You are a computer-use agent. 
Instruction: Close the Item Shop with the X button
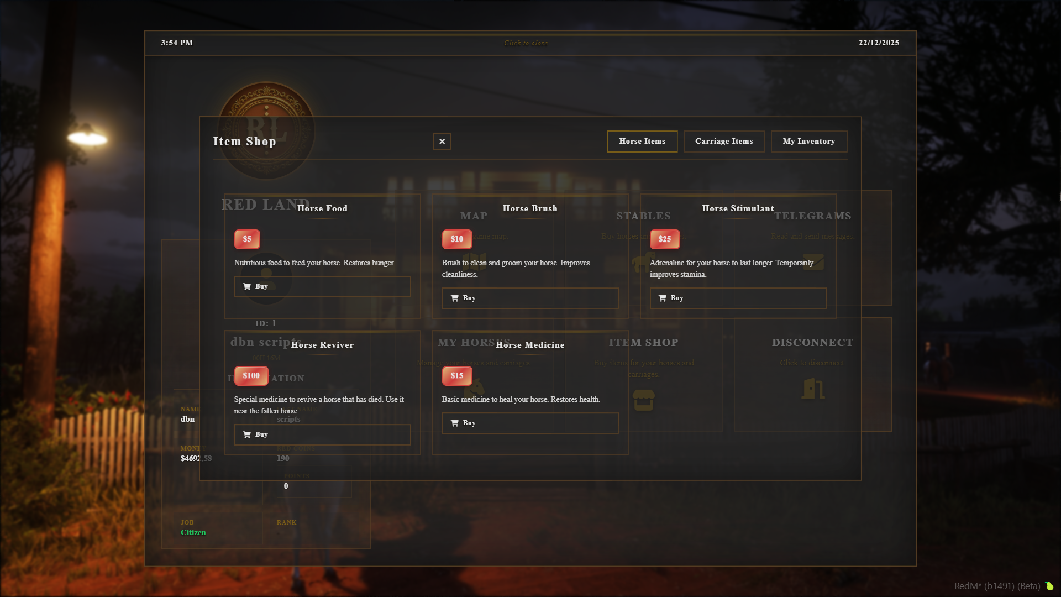click(442, 142)
